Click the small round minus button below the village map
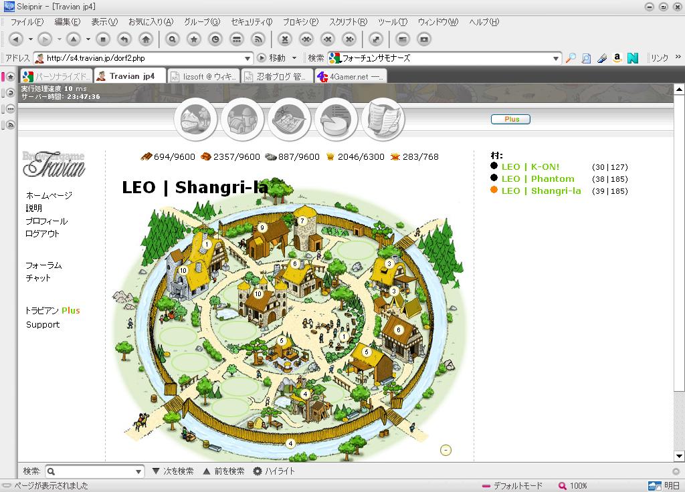The image size is (685, 492). coord(446,450)
